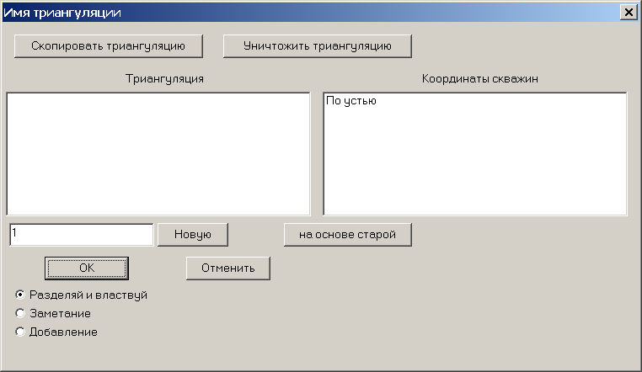This screenshot has width=642, height=372.
Task: Click the 'Новую' button
Action: (x=193, y=235)
